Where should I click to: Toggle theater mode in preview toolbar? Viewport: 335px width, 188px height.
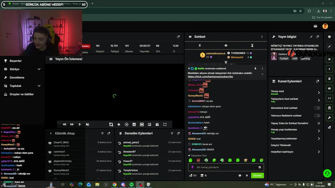click(x=142, y=125)
